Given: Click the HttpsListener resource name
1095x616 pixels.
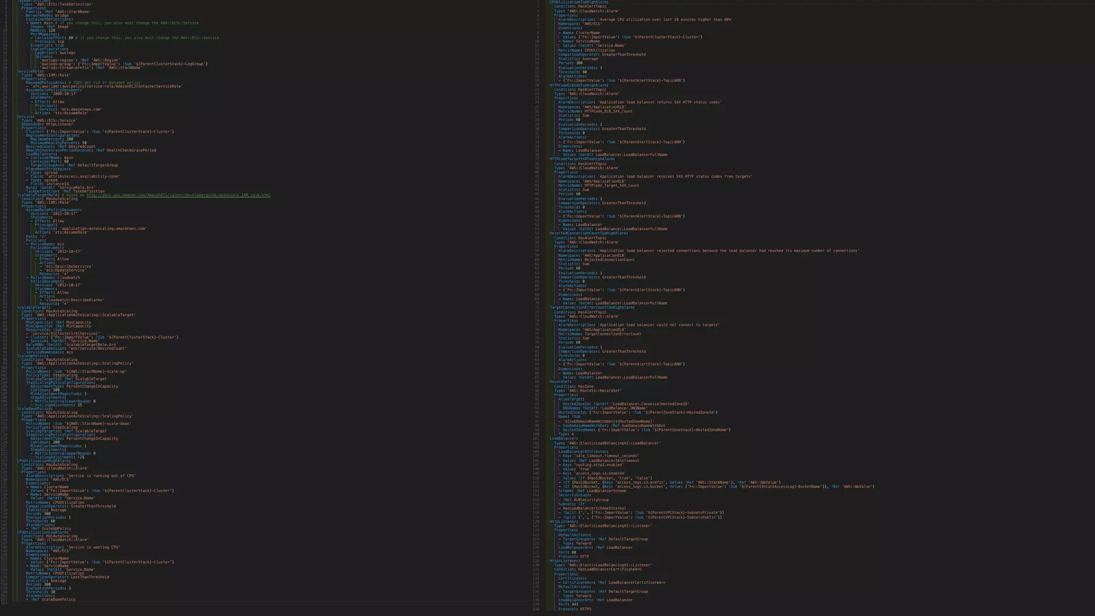Looking at the screenshot, I should (565, 561).
